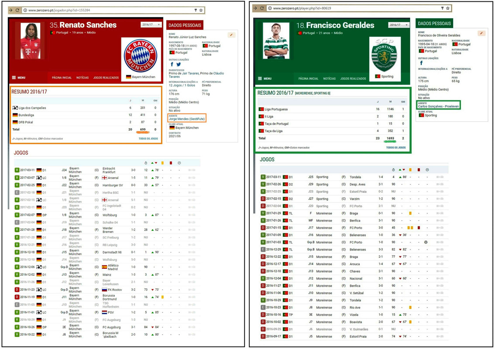Screen dimensions: 495x349
Task: Click V result badge for 2017-03-07 Arsenal match
Action: (x=17, y=178)
